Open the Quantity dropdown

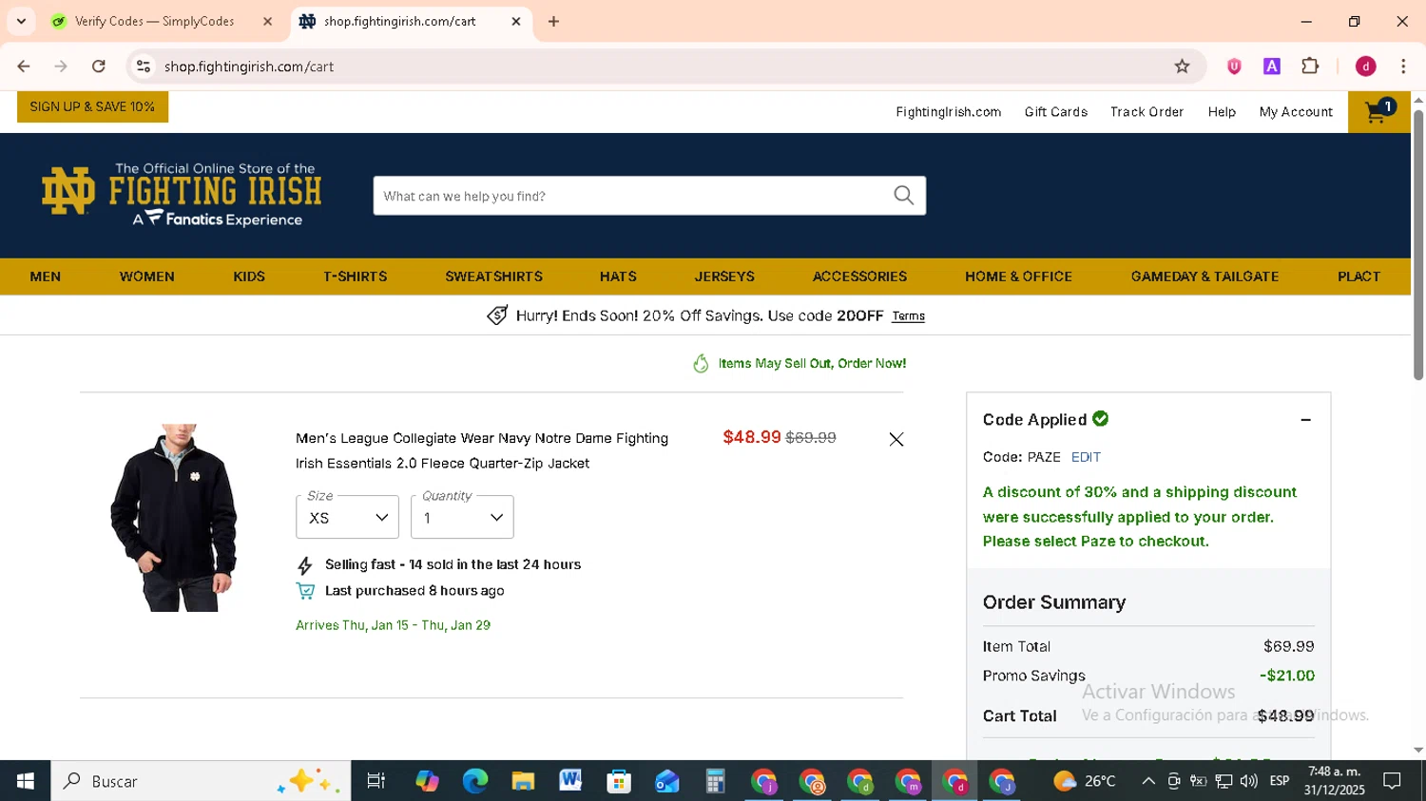click(x=462, y=517)
